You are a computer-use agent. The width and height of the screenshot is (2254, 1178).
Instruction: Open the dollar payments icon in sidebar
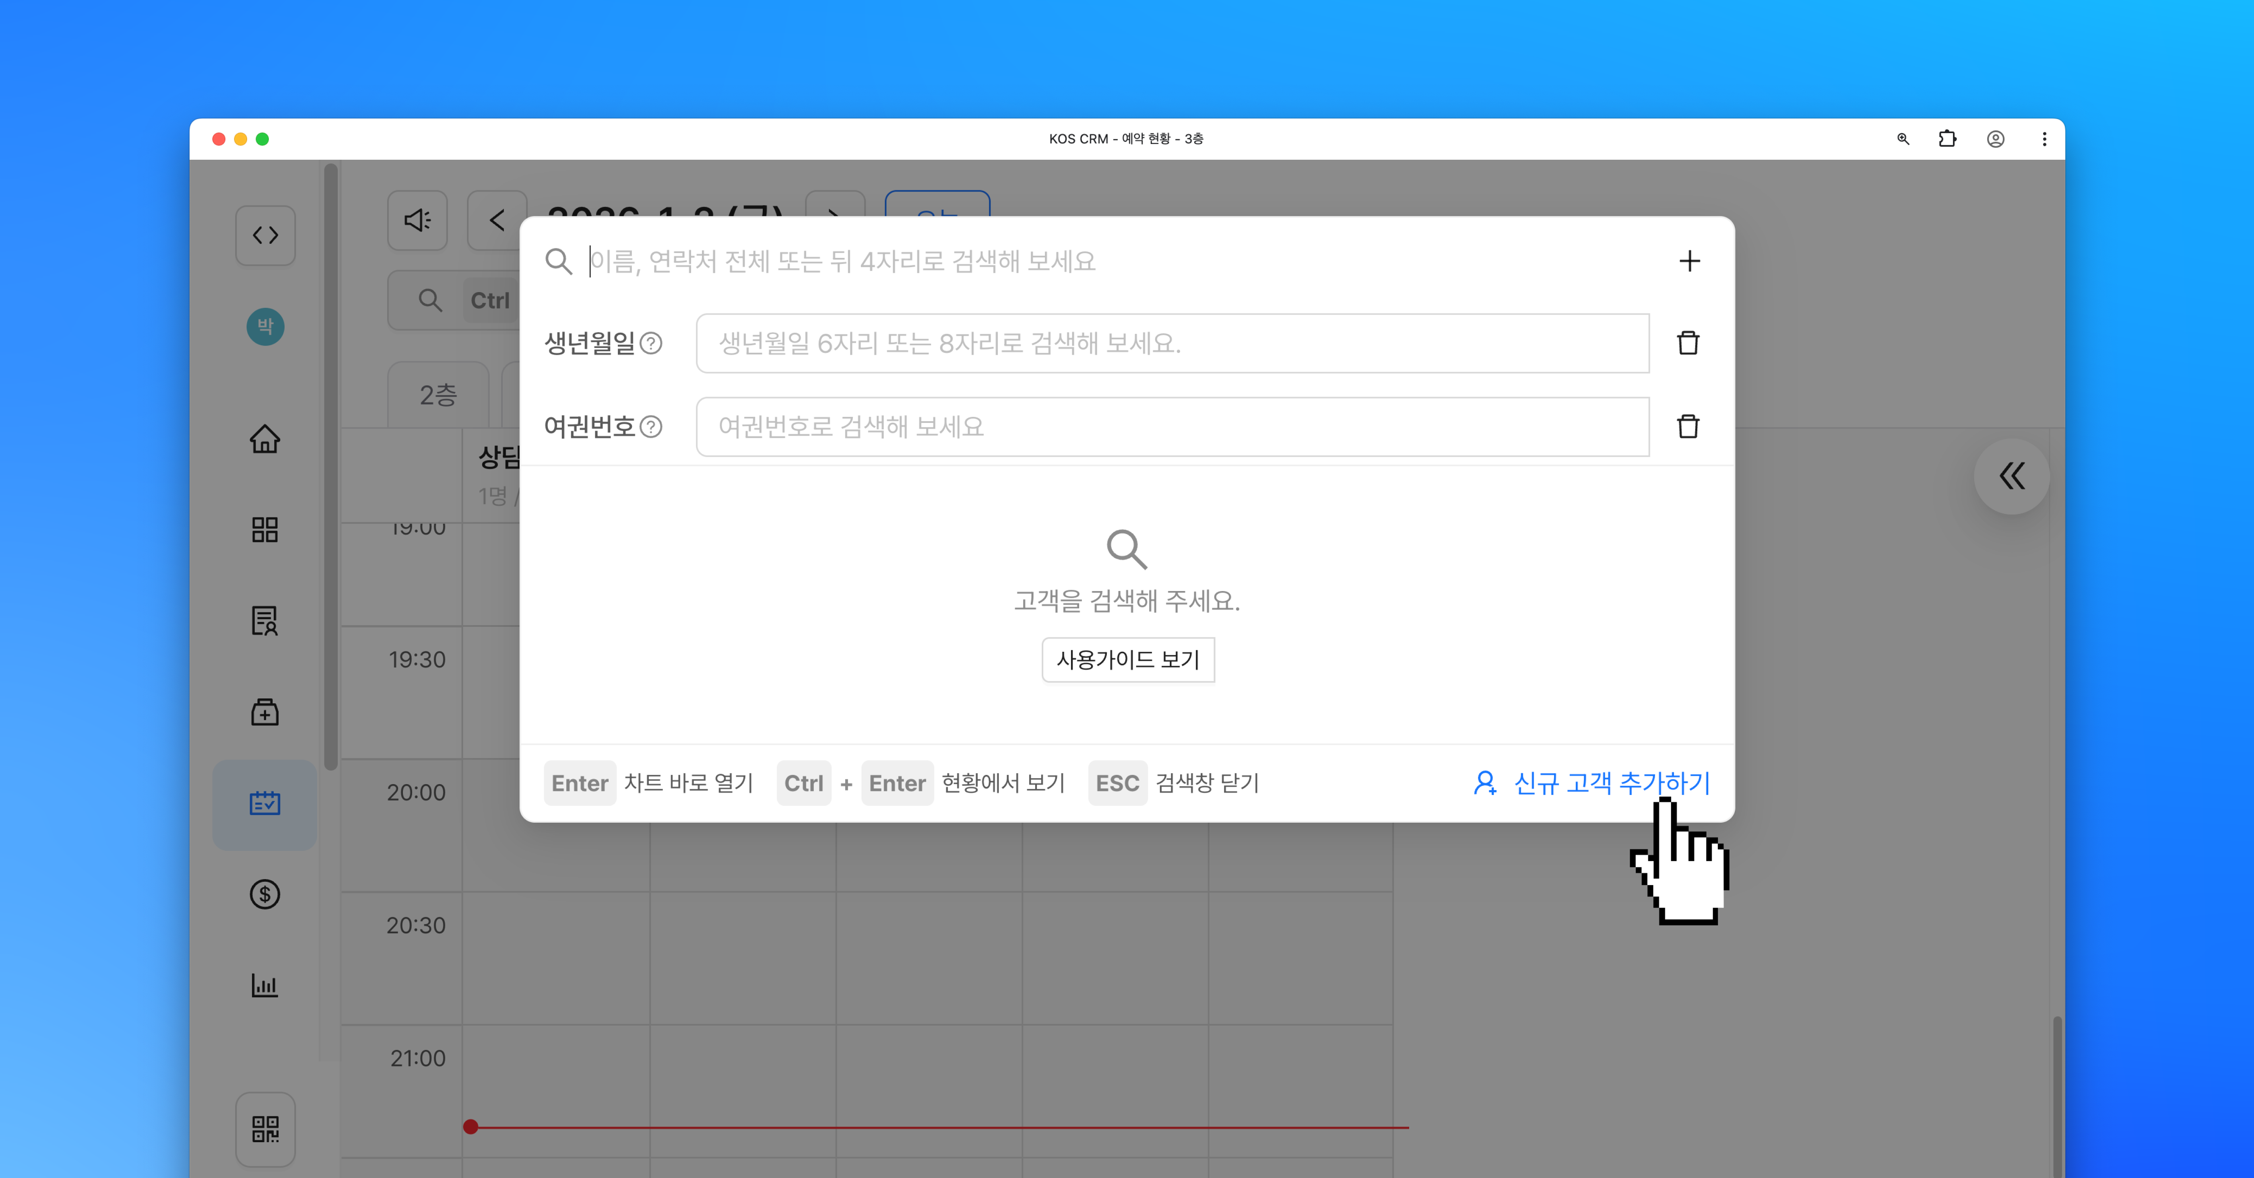point(264,894)
